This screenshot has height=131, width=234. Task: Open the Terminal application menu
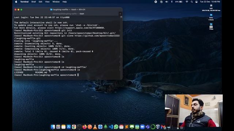pyautogui.click(x=24, y=2)
